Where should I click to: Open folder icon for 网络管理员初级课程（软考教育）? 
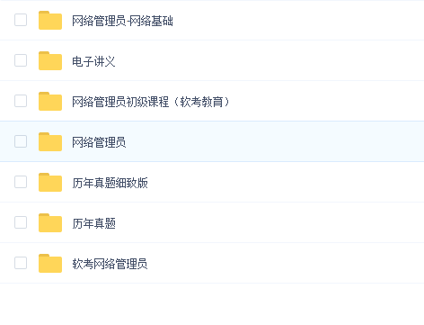pyautogui.click(x=50, y=102)
